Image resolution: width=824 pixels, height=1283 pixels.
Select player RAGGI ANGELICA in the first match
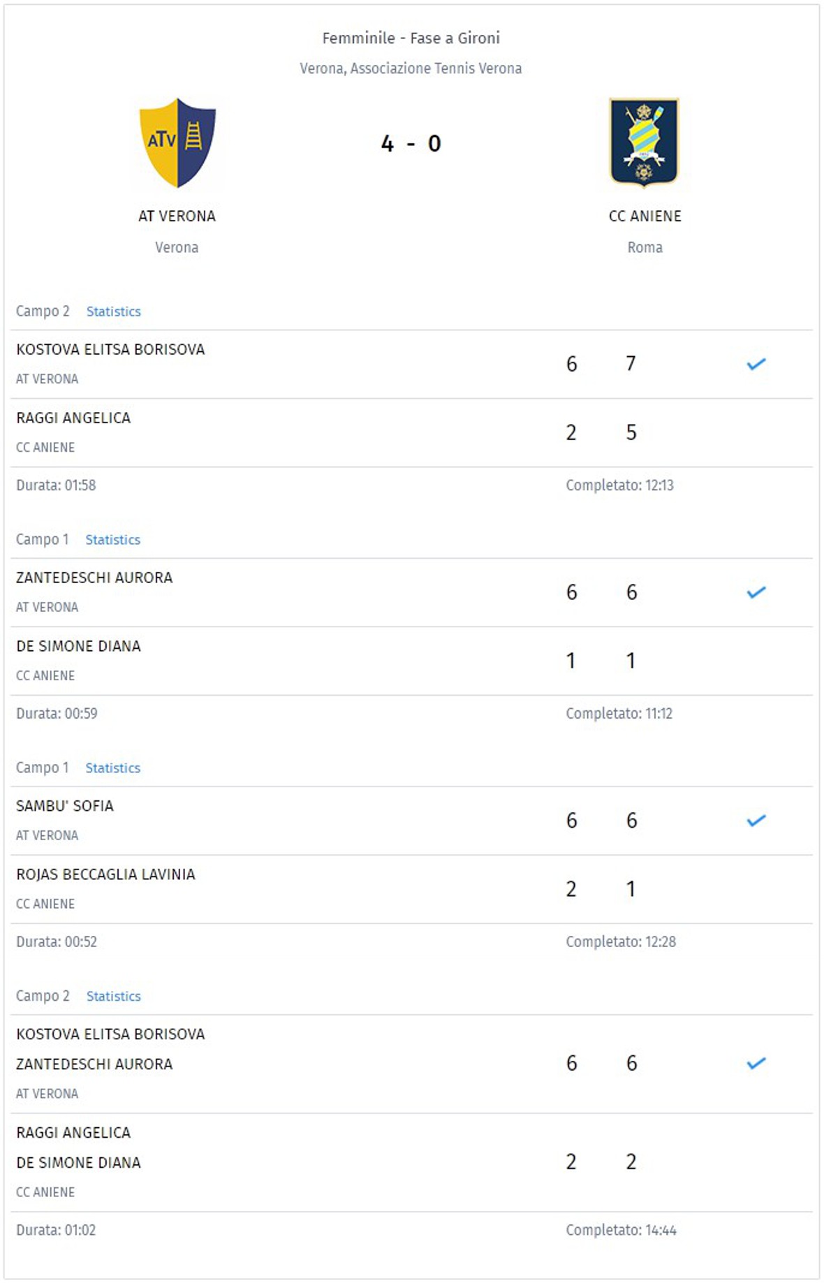click(x=73, y=418)
